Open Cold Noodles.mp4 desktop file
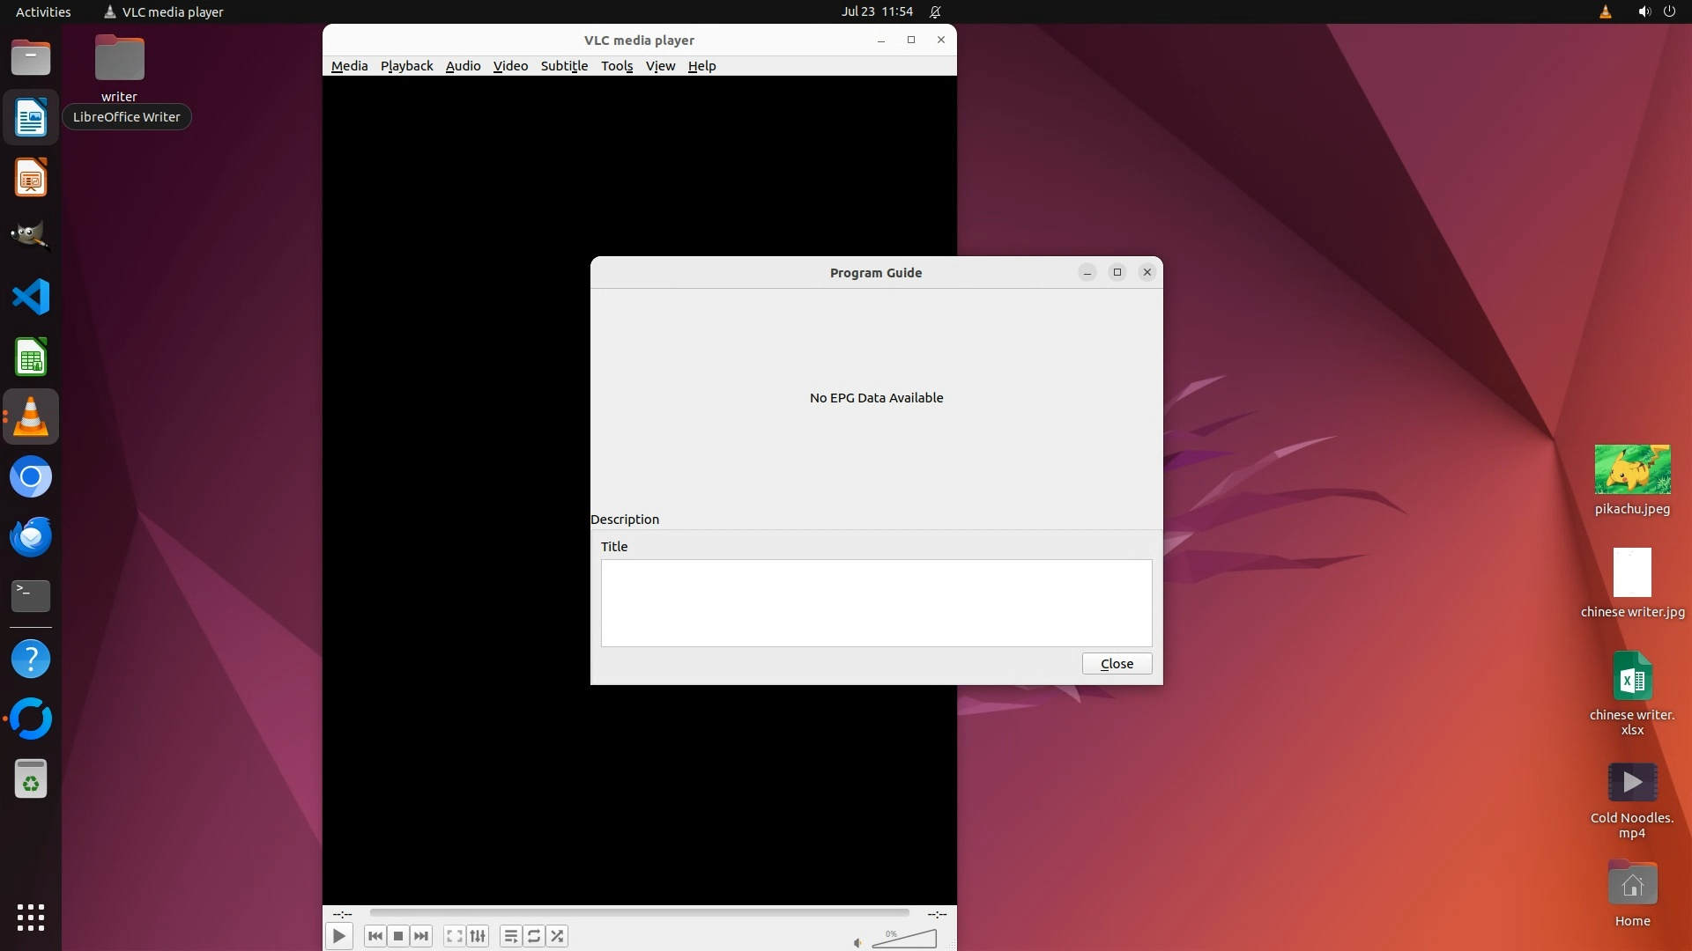The height and width of the screenshot is (951, 1692). 1632,783
